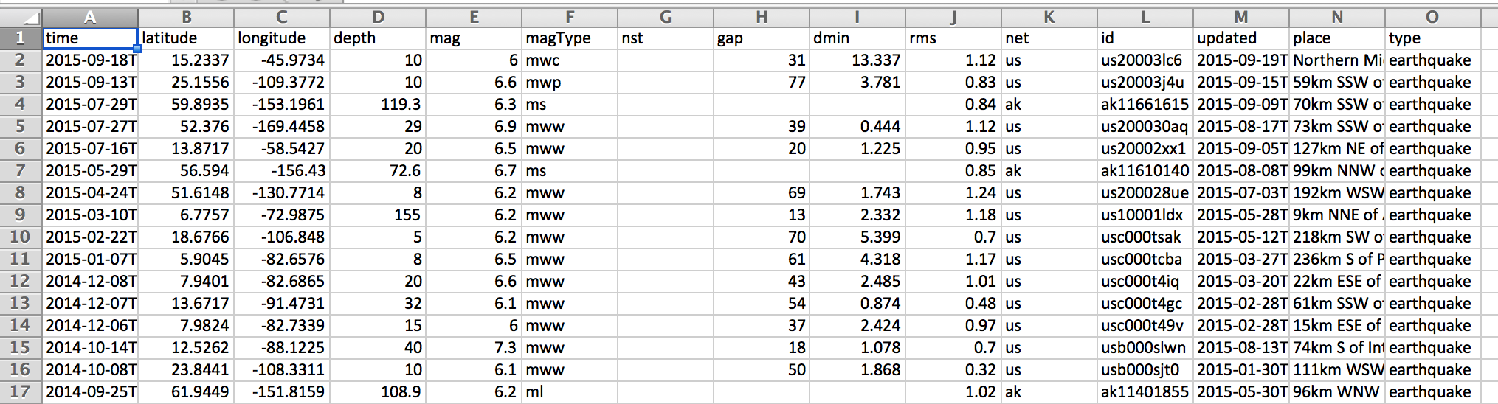Viewport: 1498px width, 404px height.
Task: Click the 'rms' header cell
Action: [x=953, y=38]
